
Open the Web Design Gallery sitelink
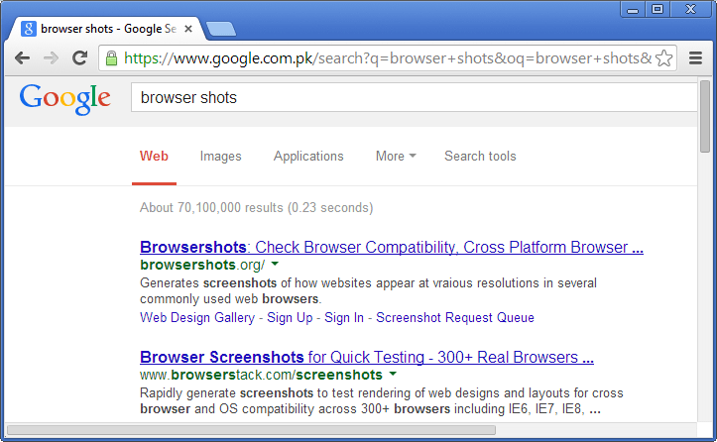(x=197, y=318)
